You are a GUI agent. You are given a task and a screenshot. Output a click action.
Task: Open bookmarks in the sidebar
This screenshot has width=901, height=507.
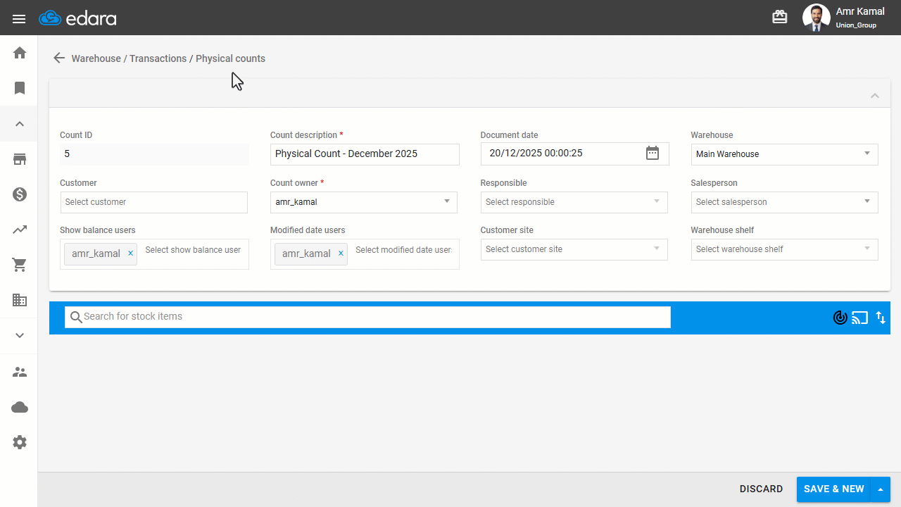point(20,88)
